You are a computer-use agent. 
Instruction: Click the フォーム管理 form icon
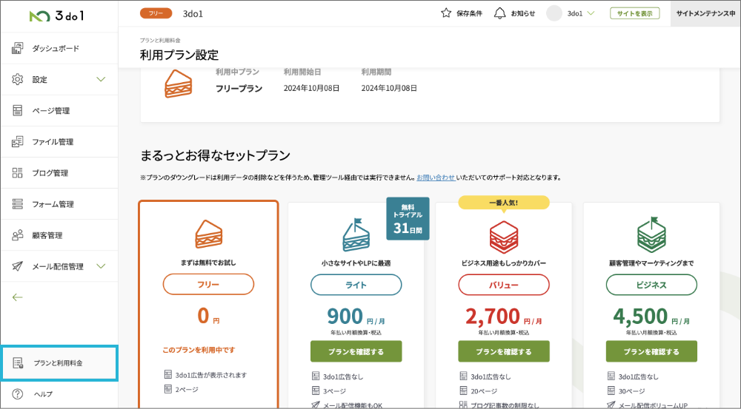tap(18, 204)
